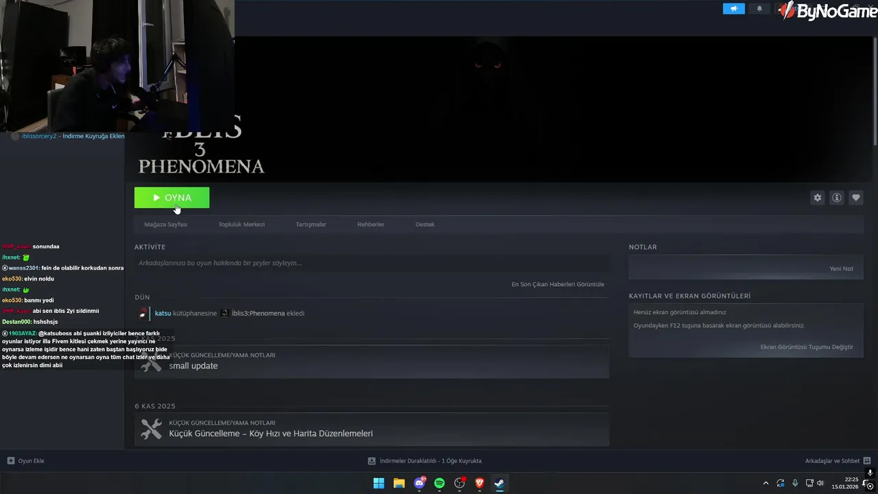Open the Windows Start menu

coord(379,483)
